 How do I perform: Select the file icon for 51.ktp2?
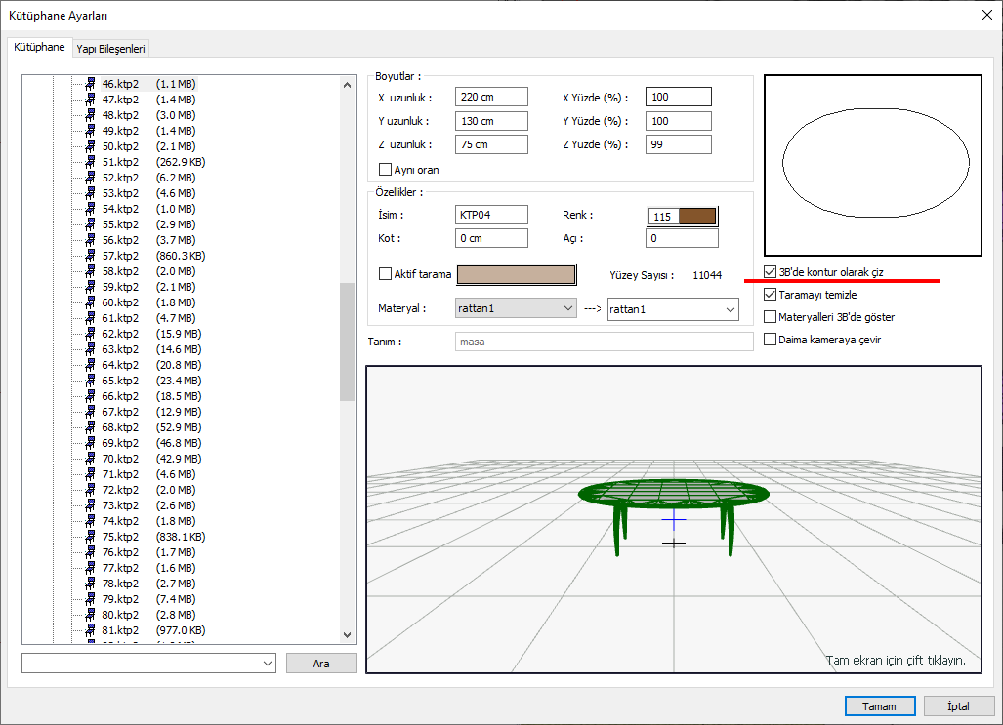coord(89,162)
